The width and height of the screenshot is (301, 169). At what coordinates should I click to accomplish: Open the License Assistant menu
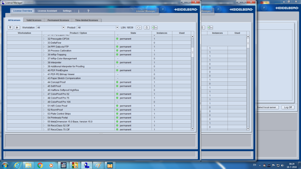(x=47, y=11)
